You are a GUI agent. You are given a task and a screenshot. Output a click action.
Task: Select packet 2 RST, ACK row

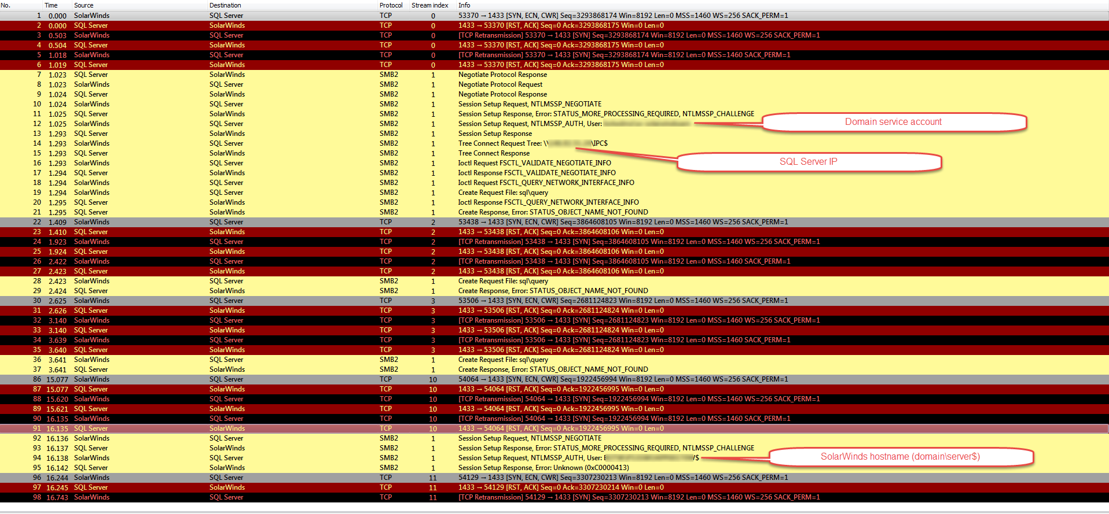coord(554,25)
